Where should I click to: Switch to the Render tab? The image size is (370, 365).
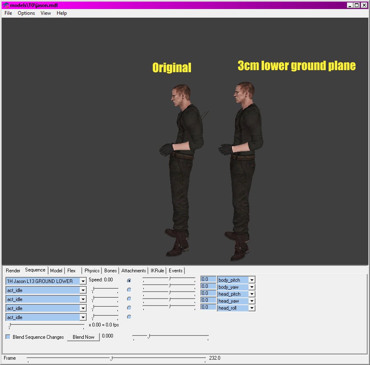[x=13, y=271]
